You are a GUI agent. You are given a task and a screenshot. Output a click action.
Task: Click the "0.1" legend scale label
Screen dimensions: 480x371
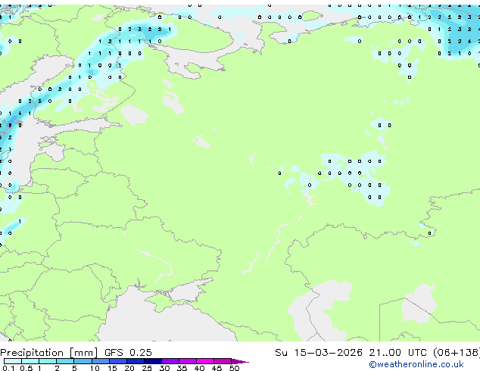click(8, 368)
